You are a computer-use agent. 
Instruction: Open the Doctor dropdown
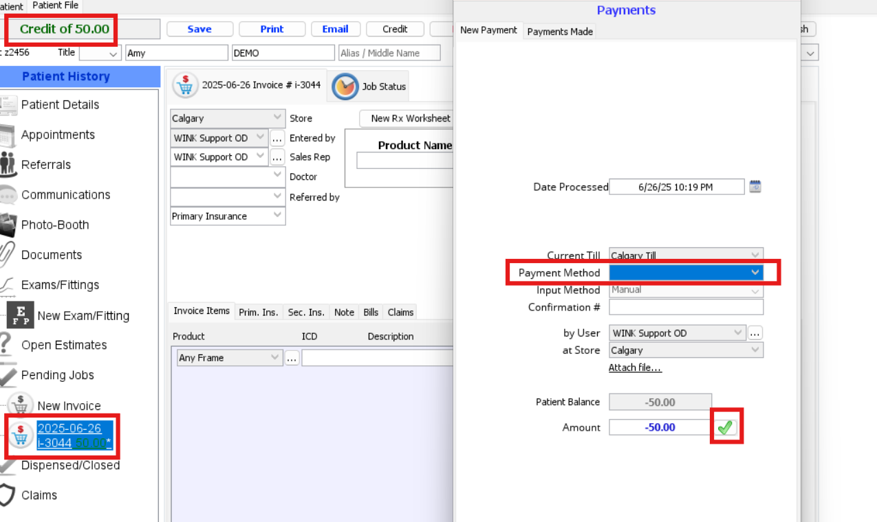[228, 177]
